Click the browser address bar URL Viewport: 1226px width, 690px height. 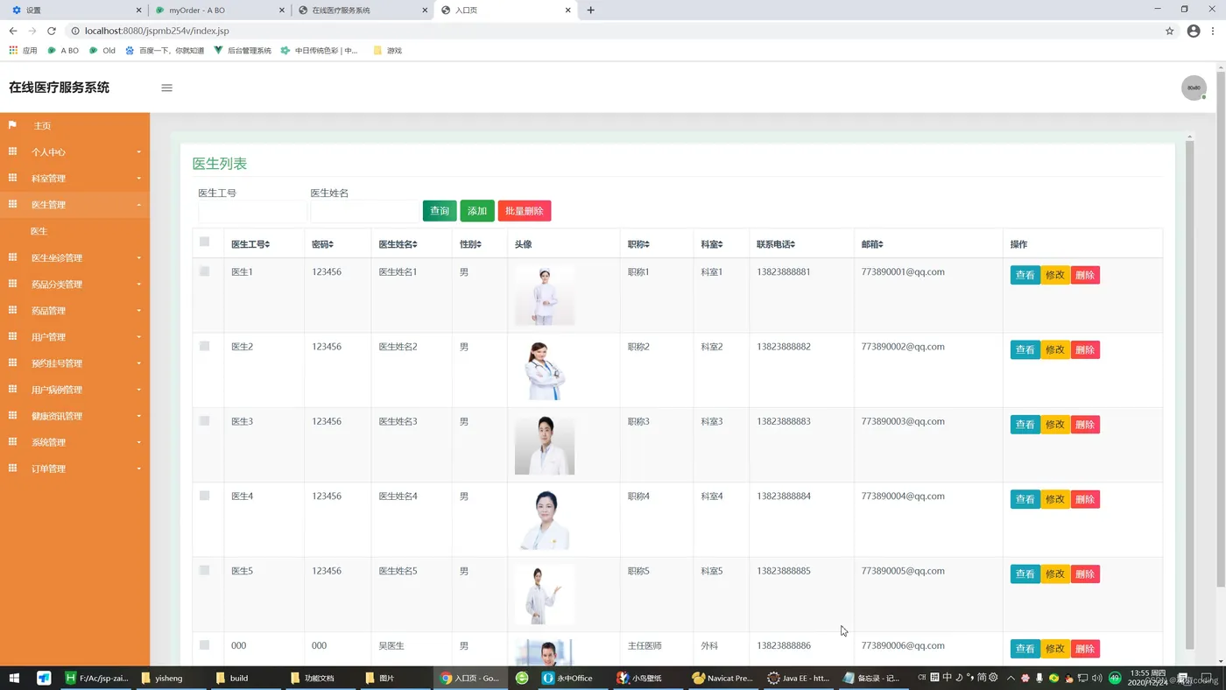coord(157,31)
